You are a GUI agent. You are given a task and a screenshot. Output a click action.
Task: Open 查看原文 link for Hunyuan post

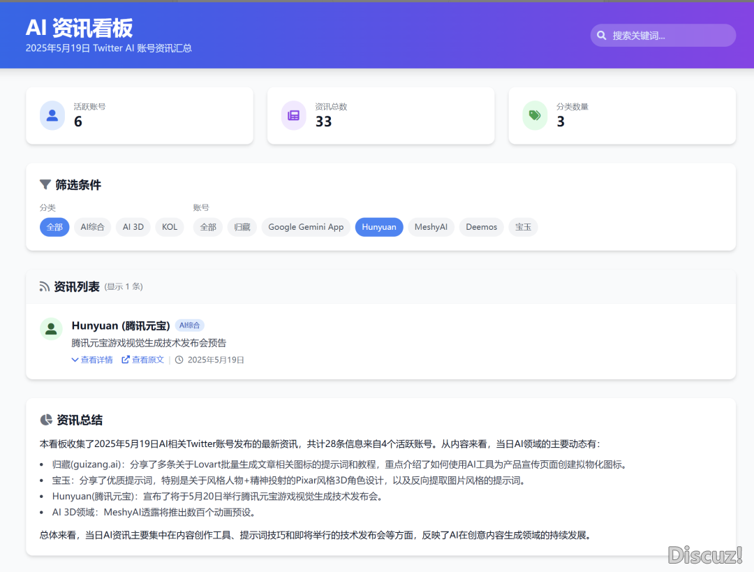click(143, 360)
